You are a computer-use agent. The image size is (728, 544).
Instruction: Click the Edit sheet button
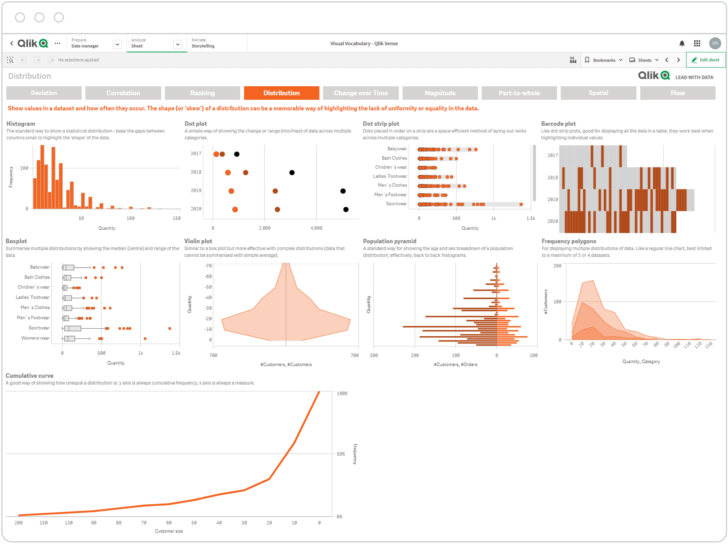(x=706, y=60)
